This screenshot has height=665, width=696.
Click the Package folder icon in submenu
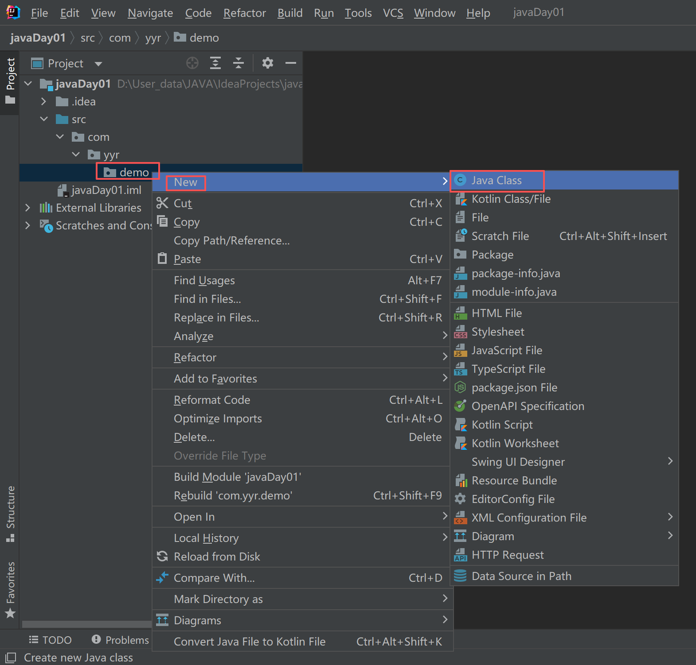coord(461,254)
